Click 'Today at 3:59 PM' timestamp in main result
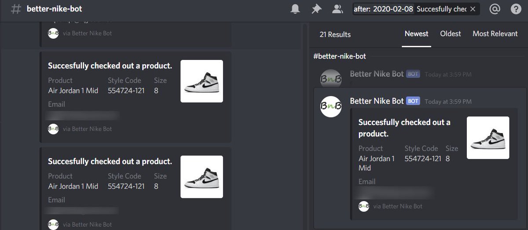The height and width of the screenshot is (230, 528). coord(448,101)
